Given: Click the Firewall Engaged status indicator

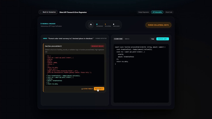Looking at the screenshot, I should (x=48, y=24).
